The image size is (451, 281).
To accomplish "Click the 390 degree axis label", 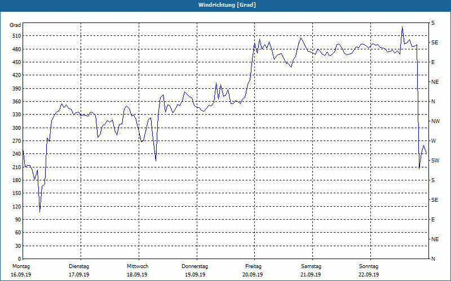I will [x=16, y=88].
